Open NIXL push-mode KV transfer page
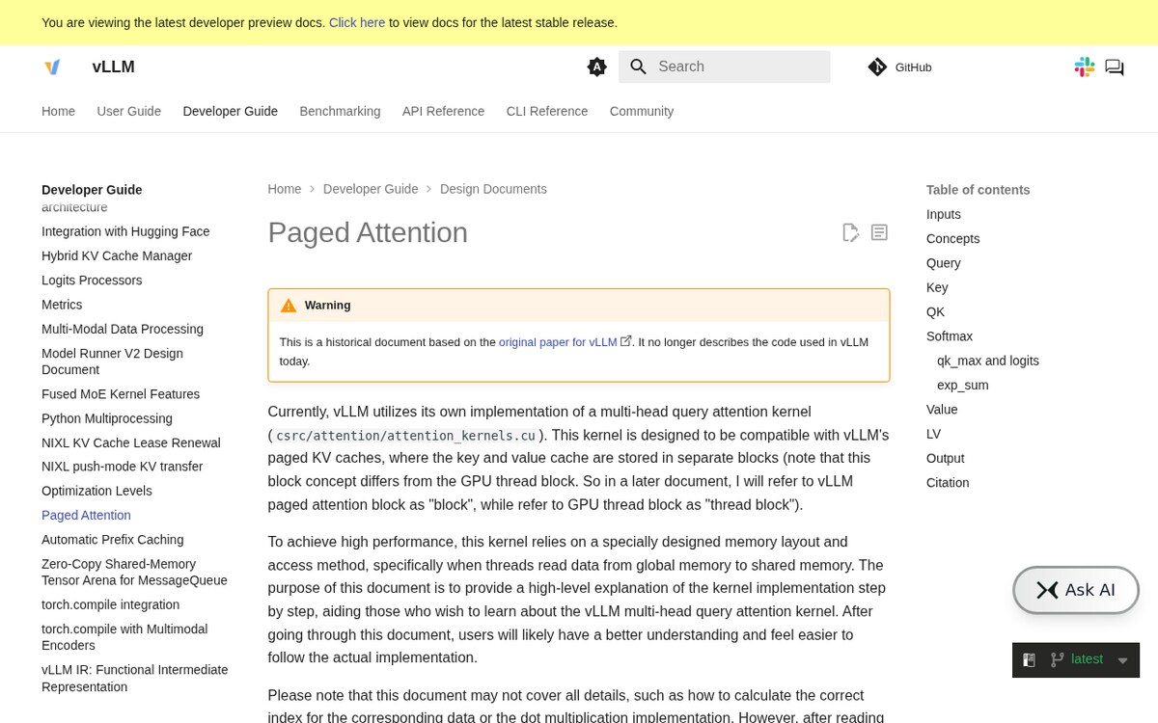The width and height of the screenshot is (1158, 723). [122, 467]
